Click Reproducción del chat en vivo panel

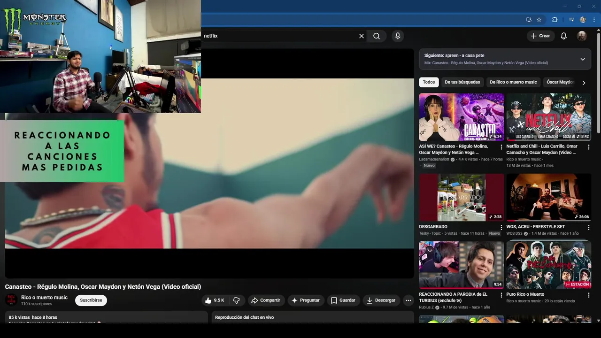pos(313,317)
